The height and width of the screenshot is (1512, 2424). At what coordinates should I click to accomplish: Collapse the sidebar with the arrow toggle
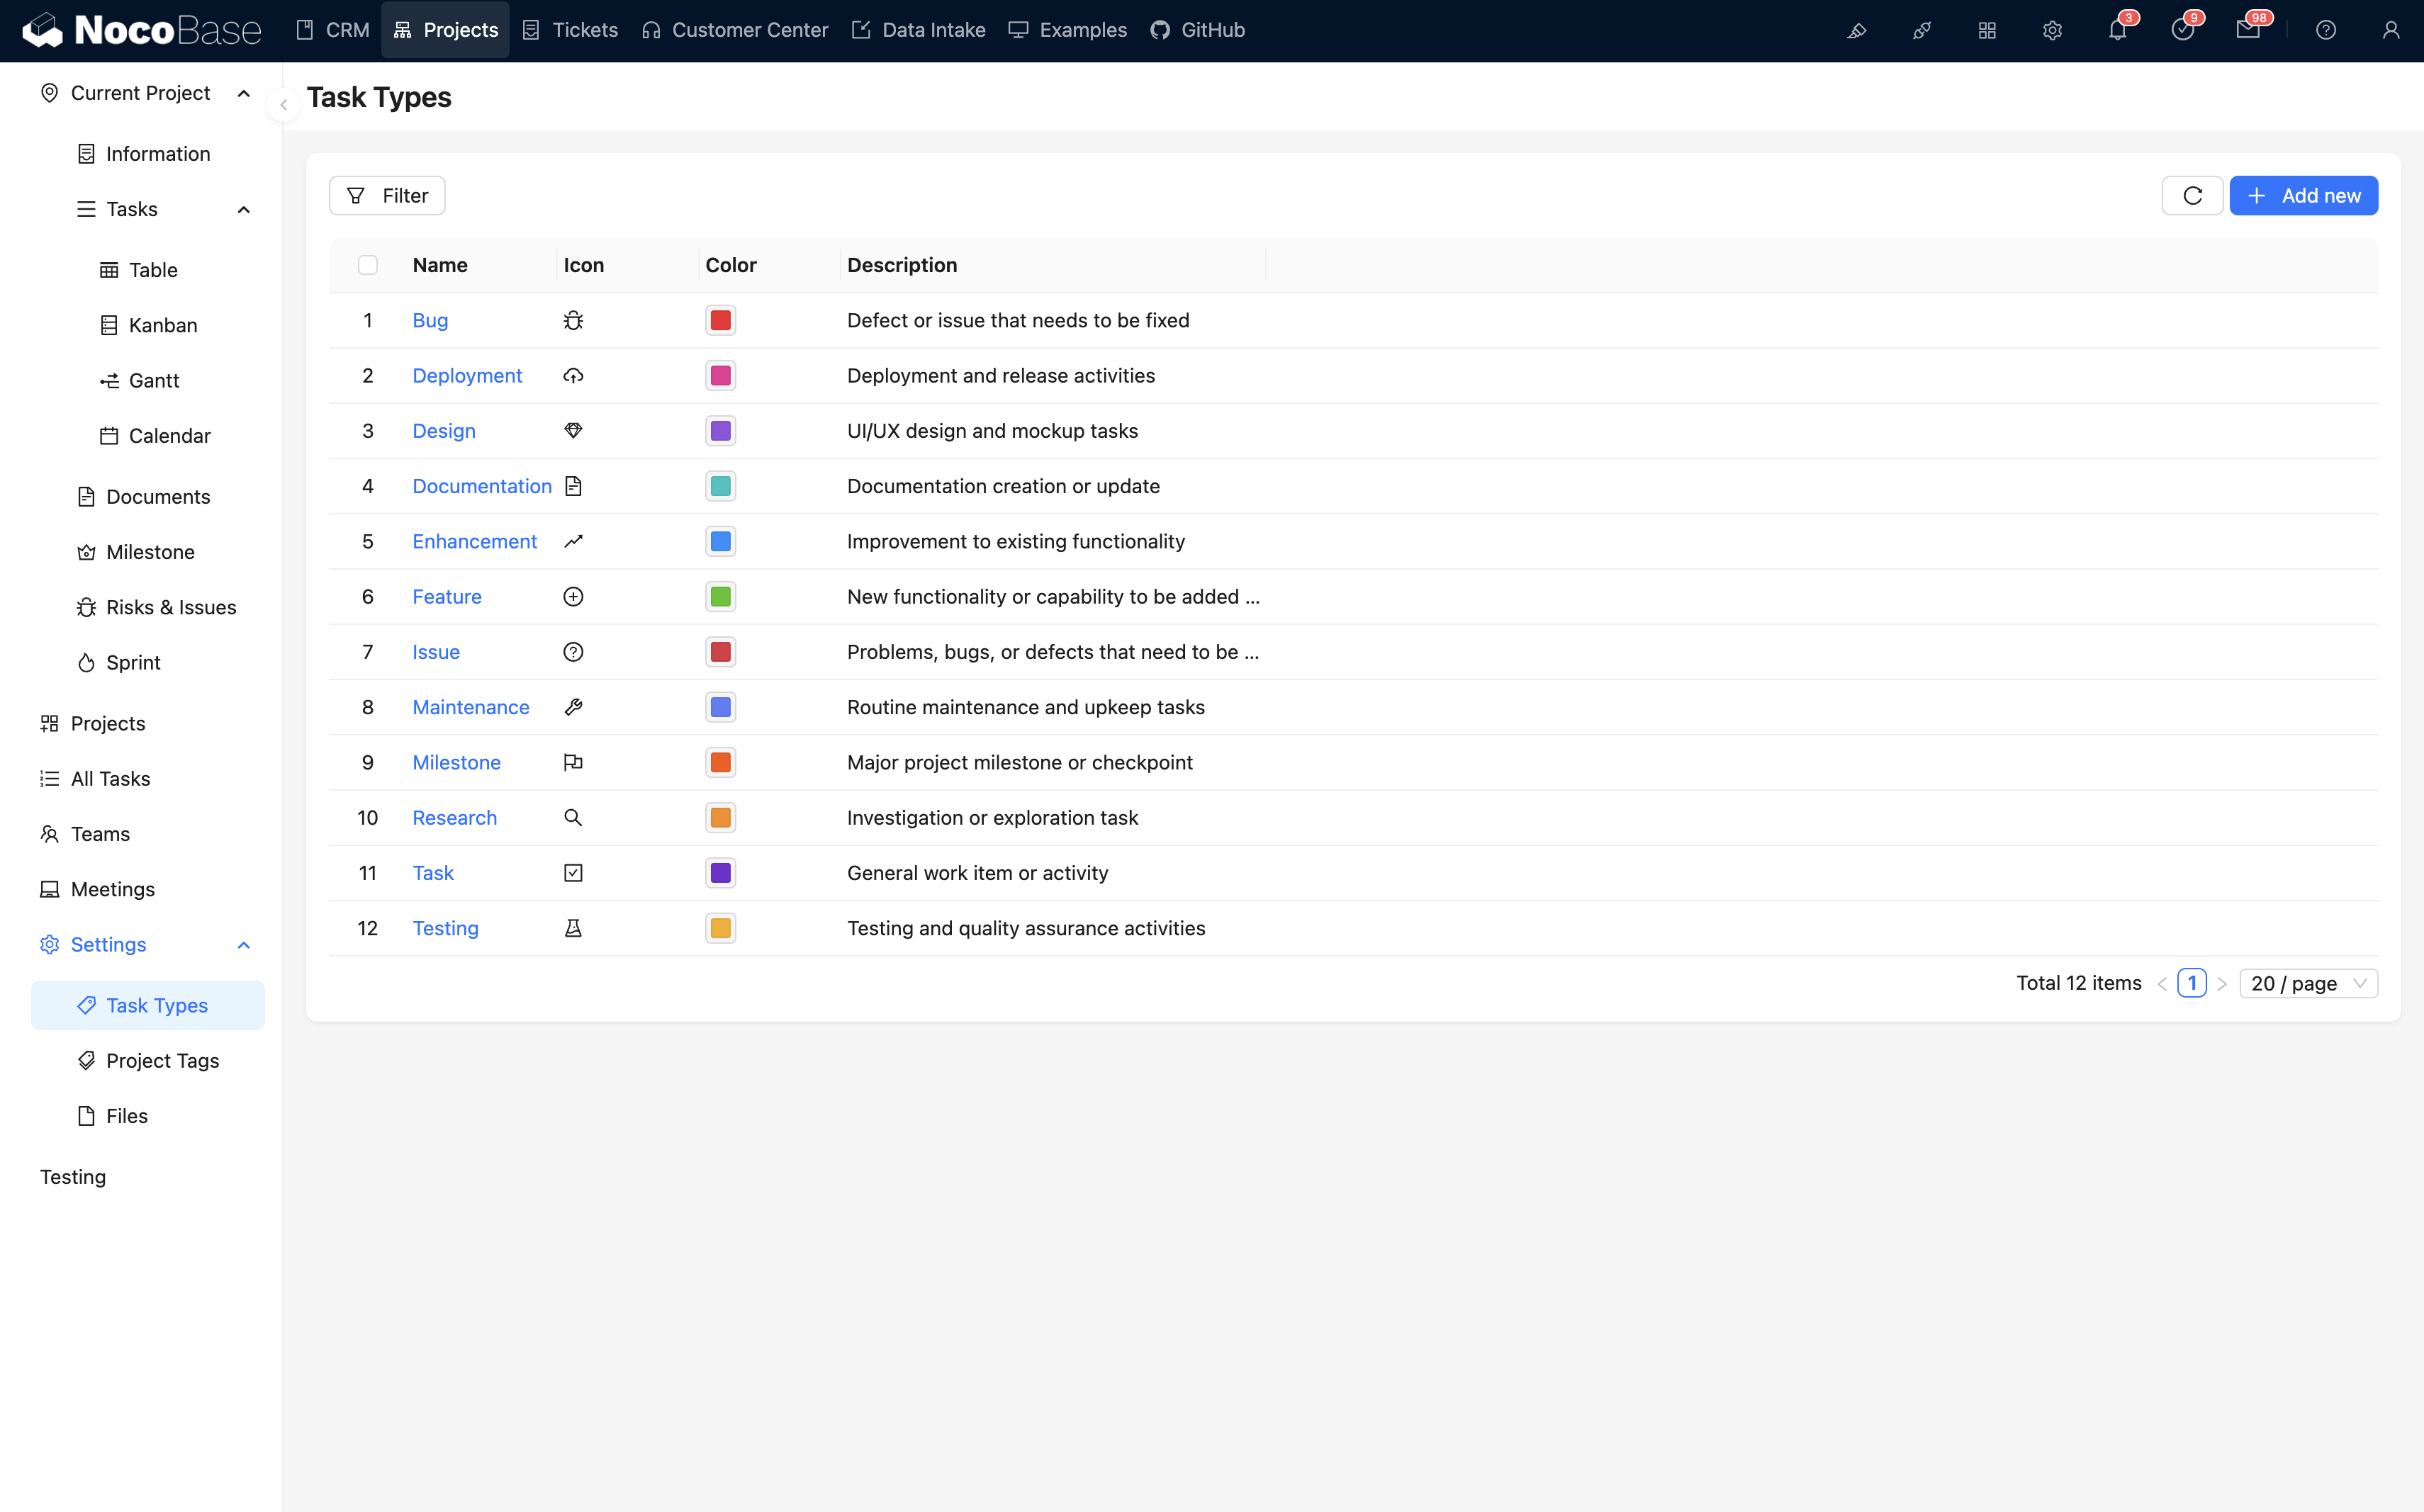tap(283, 104)
